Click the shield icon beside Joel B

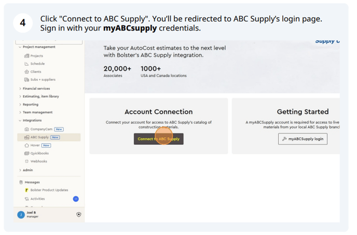click(79, 214)
